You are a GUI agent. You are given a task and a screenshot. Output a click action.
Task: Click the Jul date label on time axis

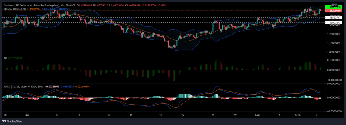click(x=27, y=115)
